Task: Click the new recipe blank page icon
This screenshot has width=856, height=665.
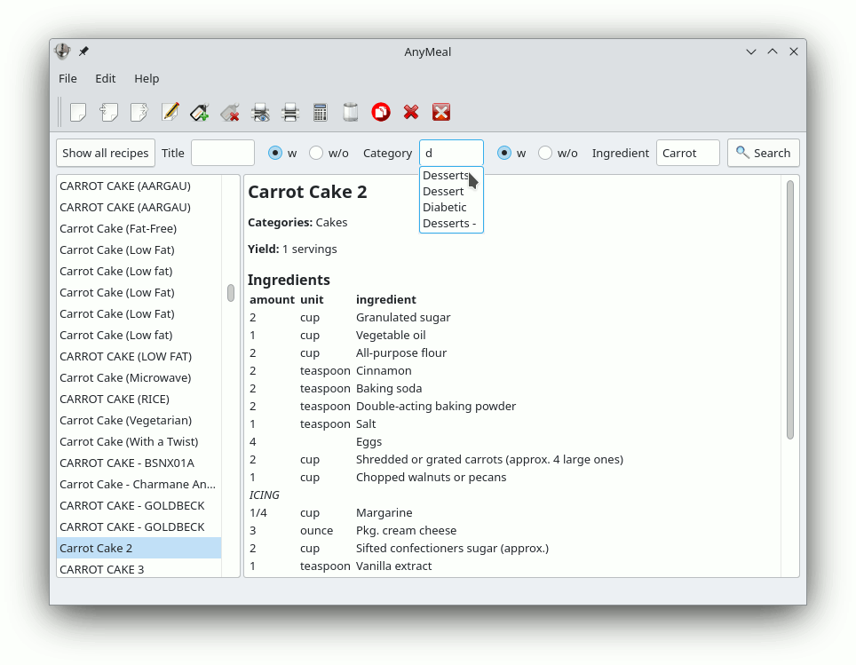Action: click(x=78, y=112)
